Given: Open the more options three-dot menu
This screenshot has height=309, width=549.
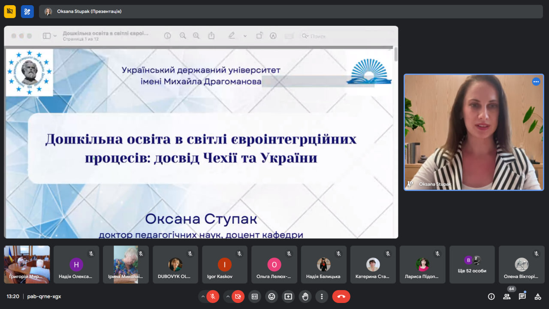Looking at the screenshot, I should coord(322,296).
